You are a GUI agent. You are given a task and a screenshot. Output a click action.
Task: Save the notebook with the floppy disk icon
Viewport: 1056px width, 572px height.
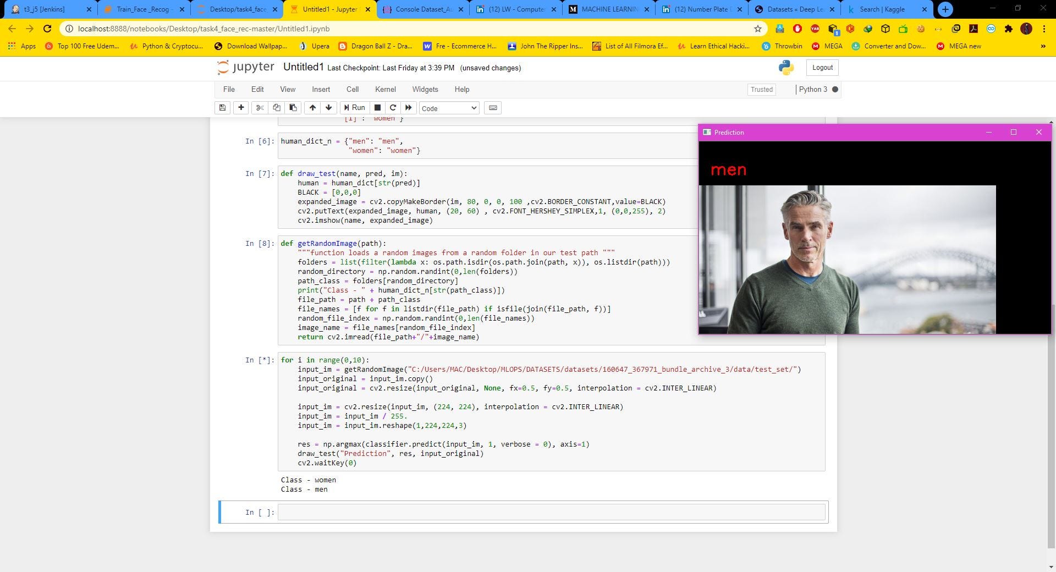tap(222, 108)
